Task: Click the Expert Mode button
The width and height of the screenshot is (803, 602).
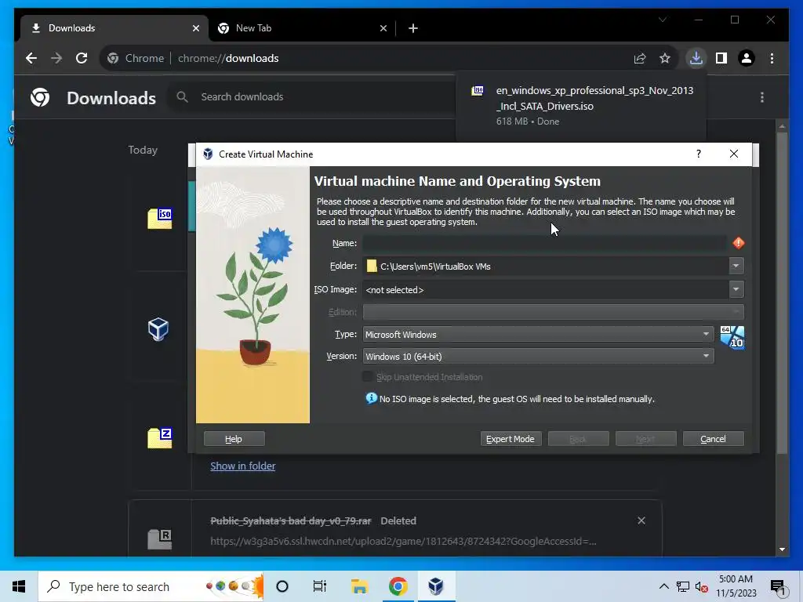Action: coord(511,439)
